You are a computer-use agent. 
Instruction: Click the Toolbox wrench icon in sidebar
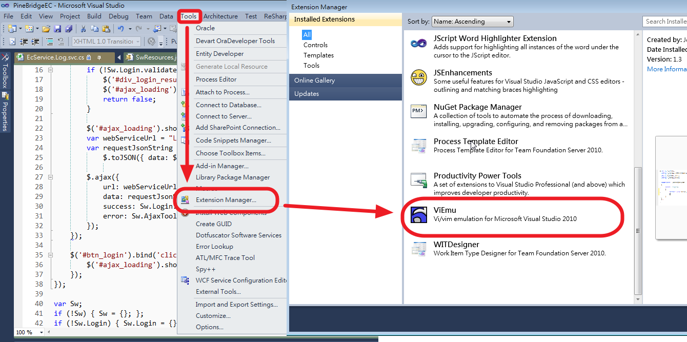pos(5,57)
